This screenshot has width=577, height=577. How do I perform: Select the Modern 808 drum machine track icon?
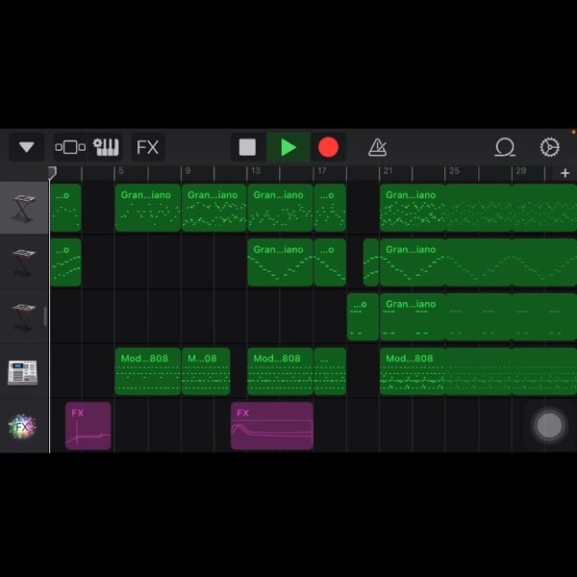[x=23, y=371]
